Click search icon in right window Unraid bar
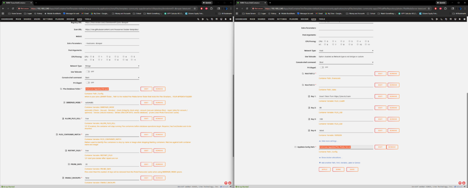 pyautogui.click(x=432, y=19)
